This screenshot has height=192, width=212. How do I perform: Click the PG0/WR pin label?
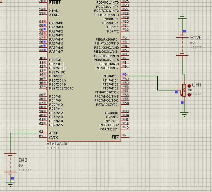[112, 113]
